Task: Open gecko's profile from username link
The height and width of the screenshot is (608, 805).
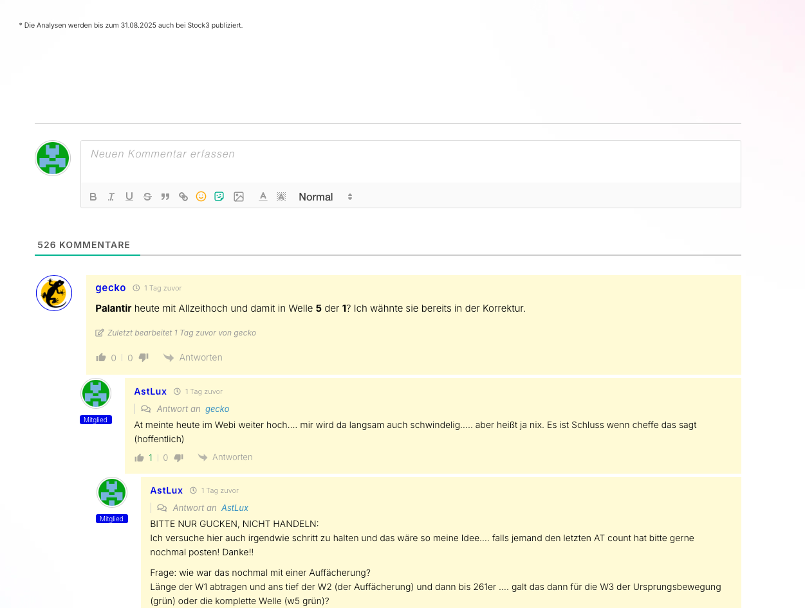Action: coord(111,288)
